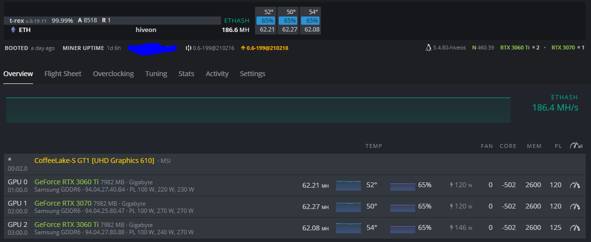Click GPU 2 power lightning icon
This screenshot has width=591, height=242.
pyautogui.click(x=452, y=227)
